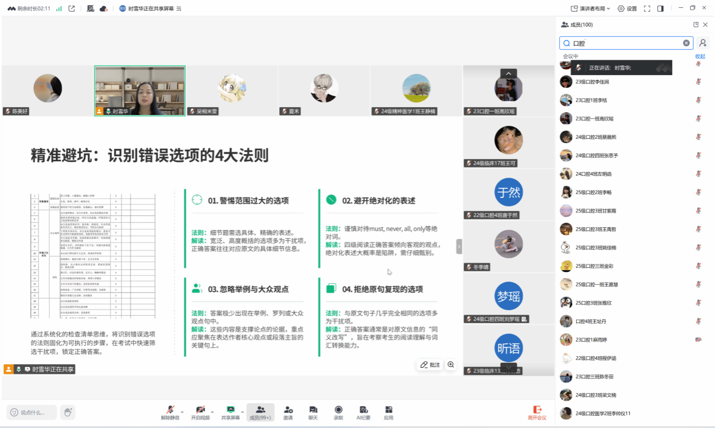Open the 应用 apps menu

[x=389, y=413]
